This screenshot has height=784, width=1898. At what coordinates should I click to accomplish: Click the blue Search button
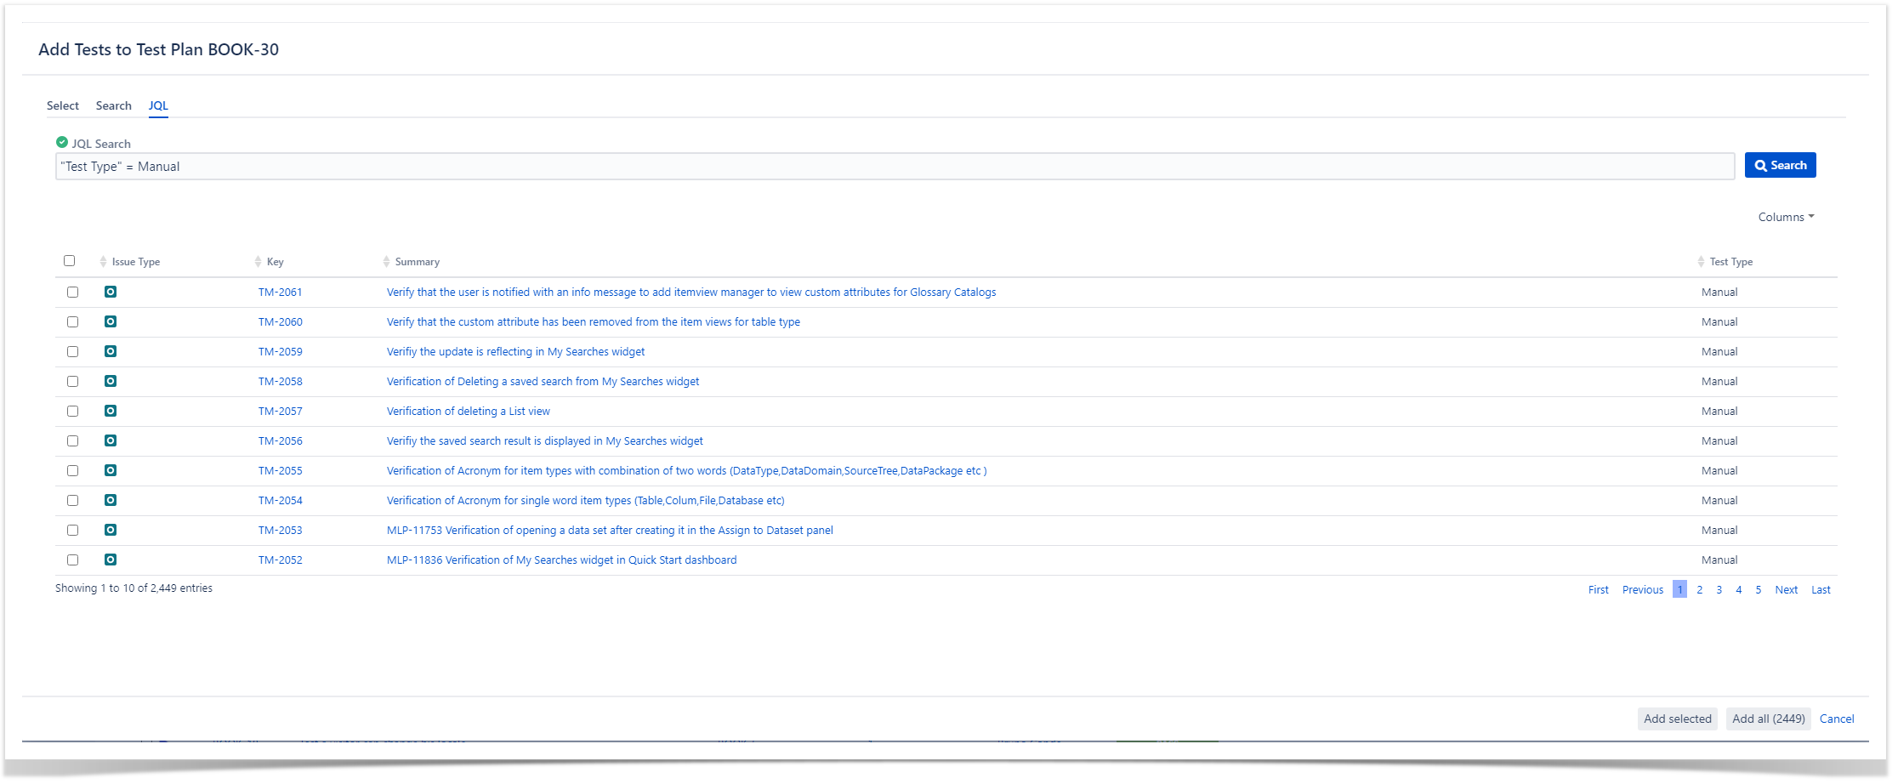click(x=1780, y=165)
